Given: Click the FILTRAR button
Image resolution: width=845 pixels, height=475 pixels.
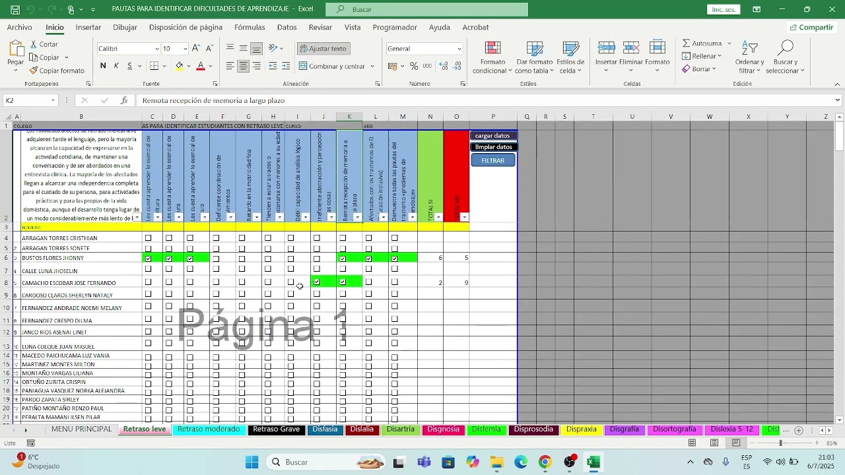Looking at the screenshot, I should point(493,160).
